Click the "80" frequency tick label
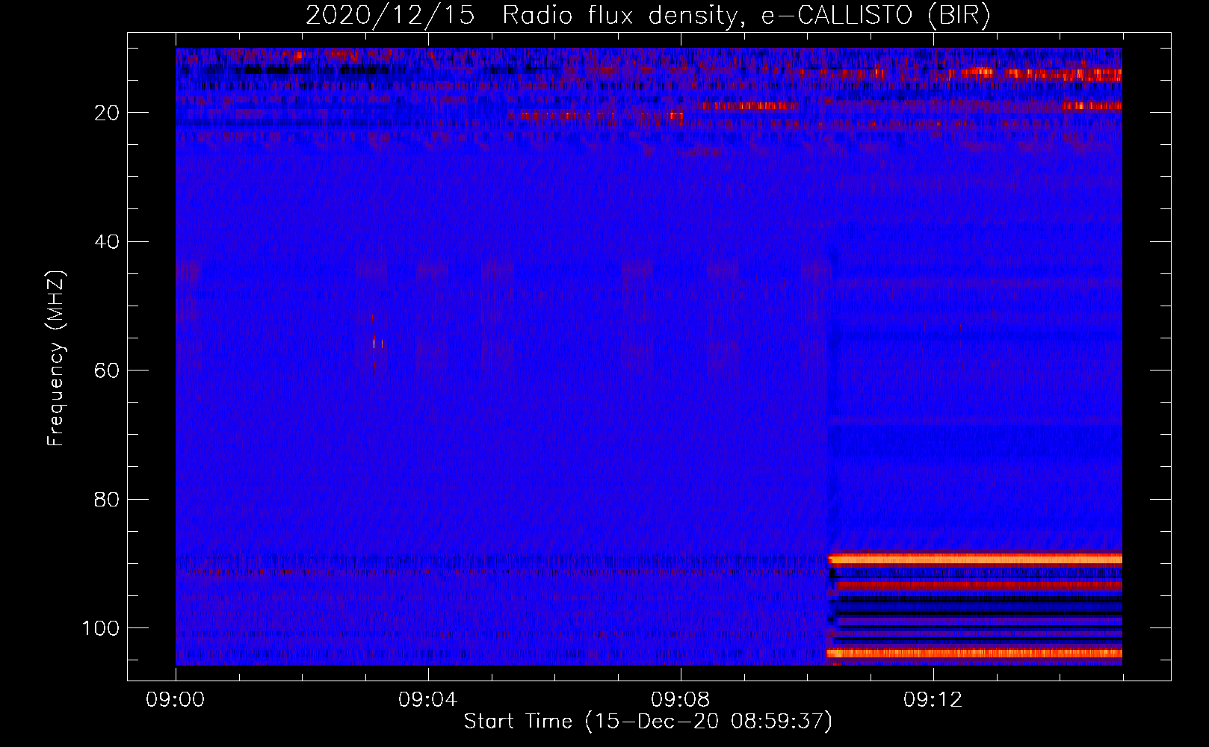The image size is (1209, 747). tap(107, 500)
